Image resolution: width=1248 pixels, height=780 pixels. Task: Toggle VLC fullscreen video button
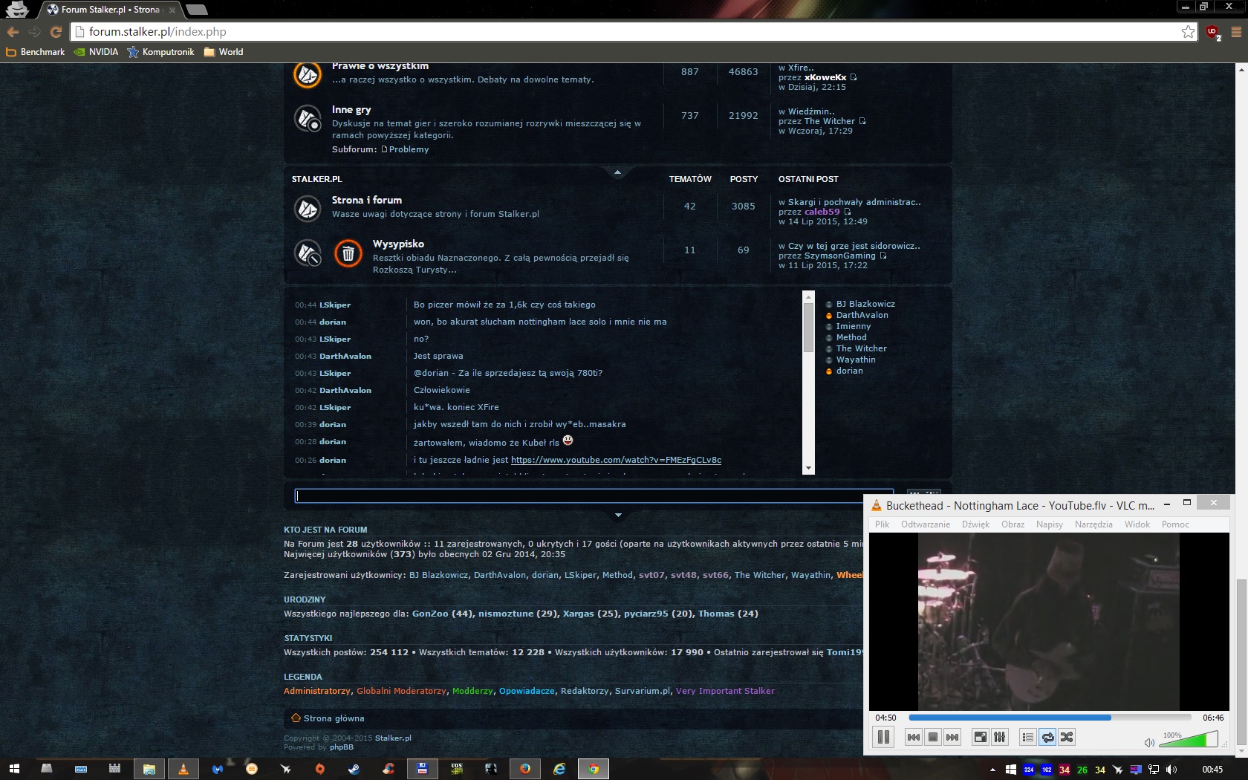click(981, 737)
